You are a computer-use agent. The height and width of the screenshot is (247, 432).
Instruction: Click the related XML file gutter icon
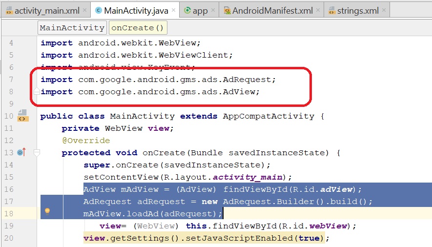[22, 115]
